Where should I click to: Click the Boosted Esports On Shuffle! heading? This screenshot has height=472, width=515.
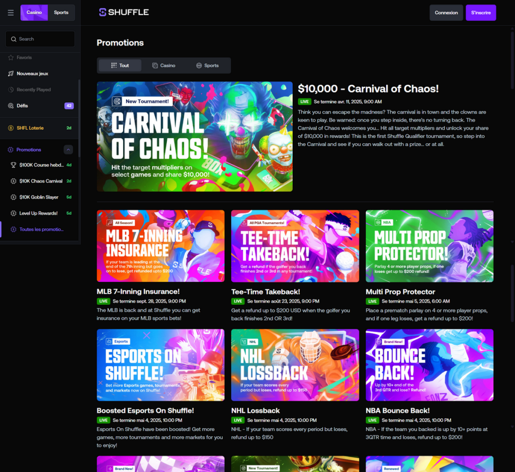(x=145, y=411)
